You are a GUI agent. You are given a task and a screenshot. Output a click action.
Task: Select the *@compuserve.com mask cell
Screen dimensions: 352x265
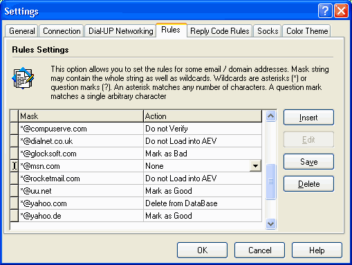click(x=81, y=129)
